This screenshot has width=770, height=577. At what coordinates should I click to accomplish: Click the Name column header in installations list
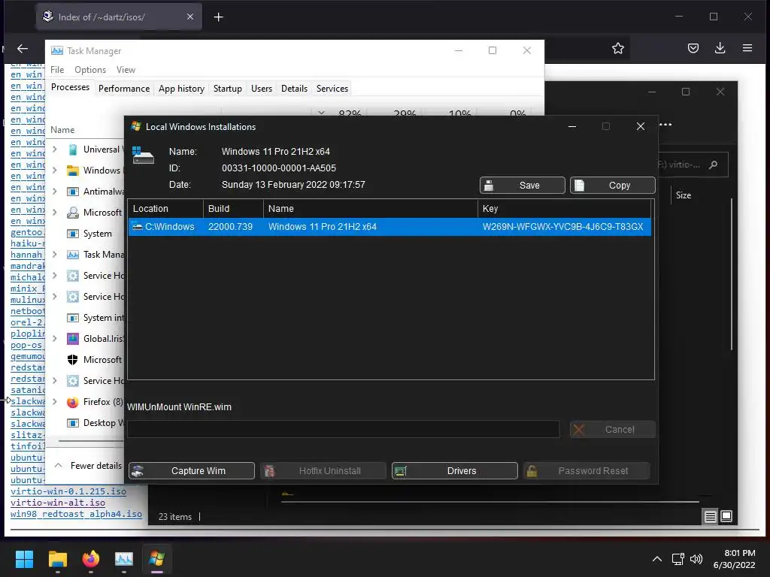(x=371, y=209)
